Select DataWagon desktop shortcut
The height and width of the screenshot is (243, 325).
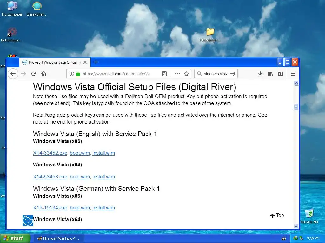[x=12, y=35]
